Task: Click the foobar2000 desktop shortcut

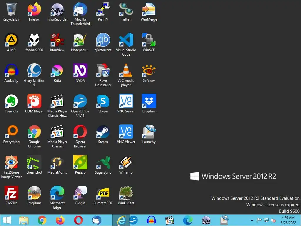Action: pyautogui.click(x=34, y=42)
